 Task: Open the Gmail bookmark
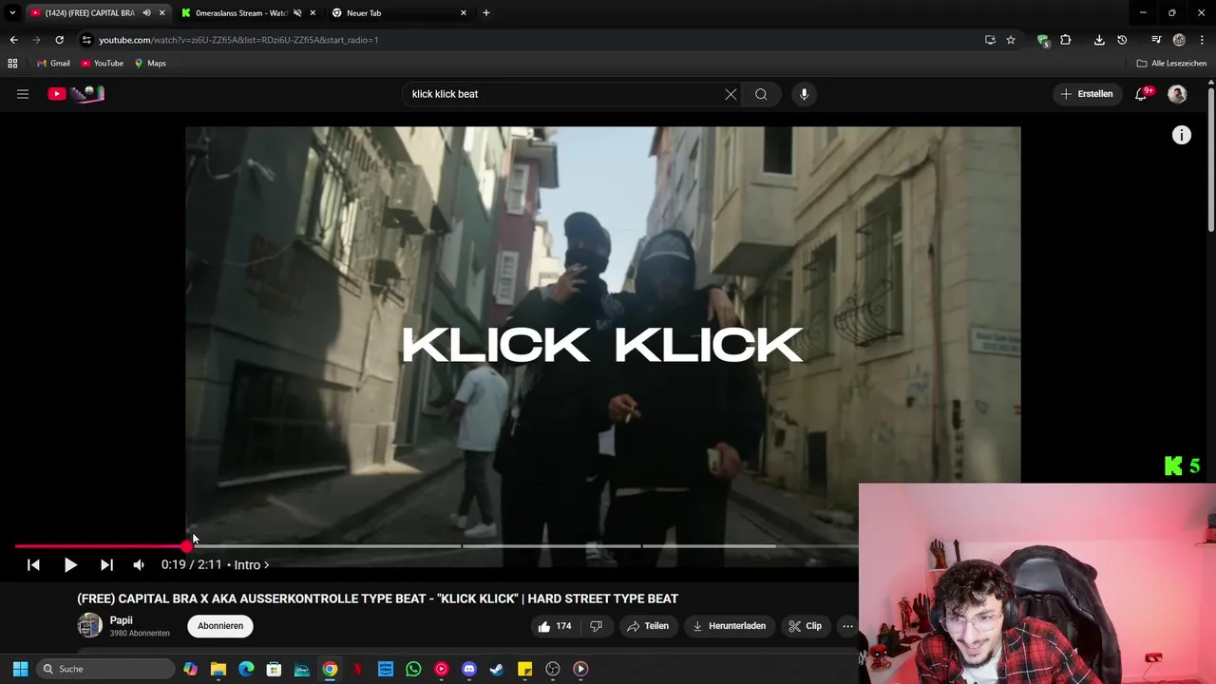tap(53, 64)
